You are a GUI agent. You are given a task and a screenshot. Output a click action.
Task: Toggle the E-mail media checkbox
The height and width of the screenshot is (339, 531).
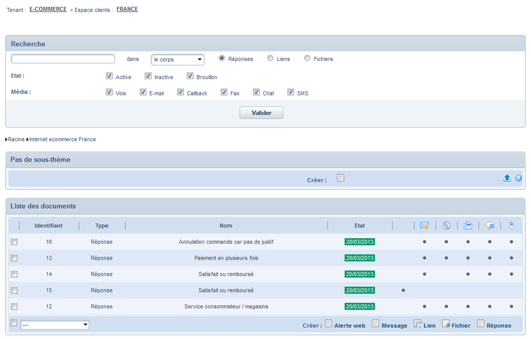pos(143,92)
